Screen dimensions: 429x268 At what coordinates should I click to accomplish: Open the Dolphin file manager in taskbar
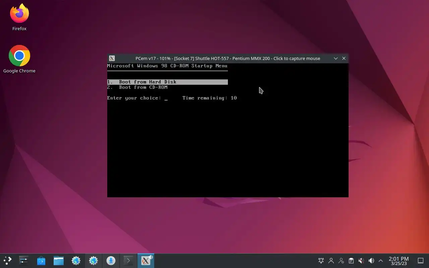(59, 261)
